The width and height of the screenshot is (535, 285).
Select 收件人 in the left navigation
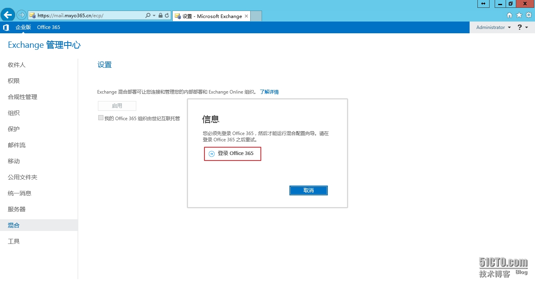[x=17, y=65]
